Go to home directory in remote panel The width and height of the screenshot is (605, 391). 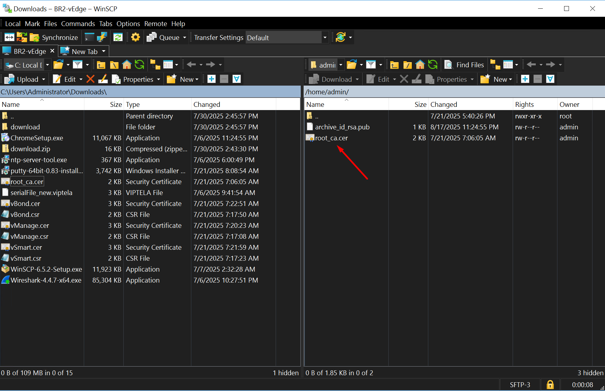(x=420, y=65)
